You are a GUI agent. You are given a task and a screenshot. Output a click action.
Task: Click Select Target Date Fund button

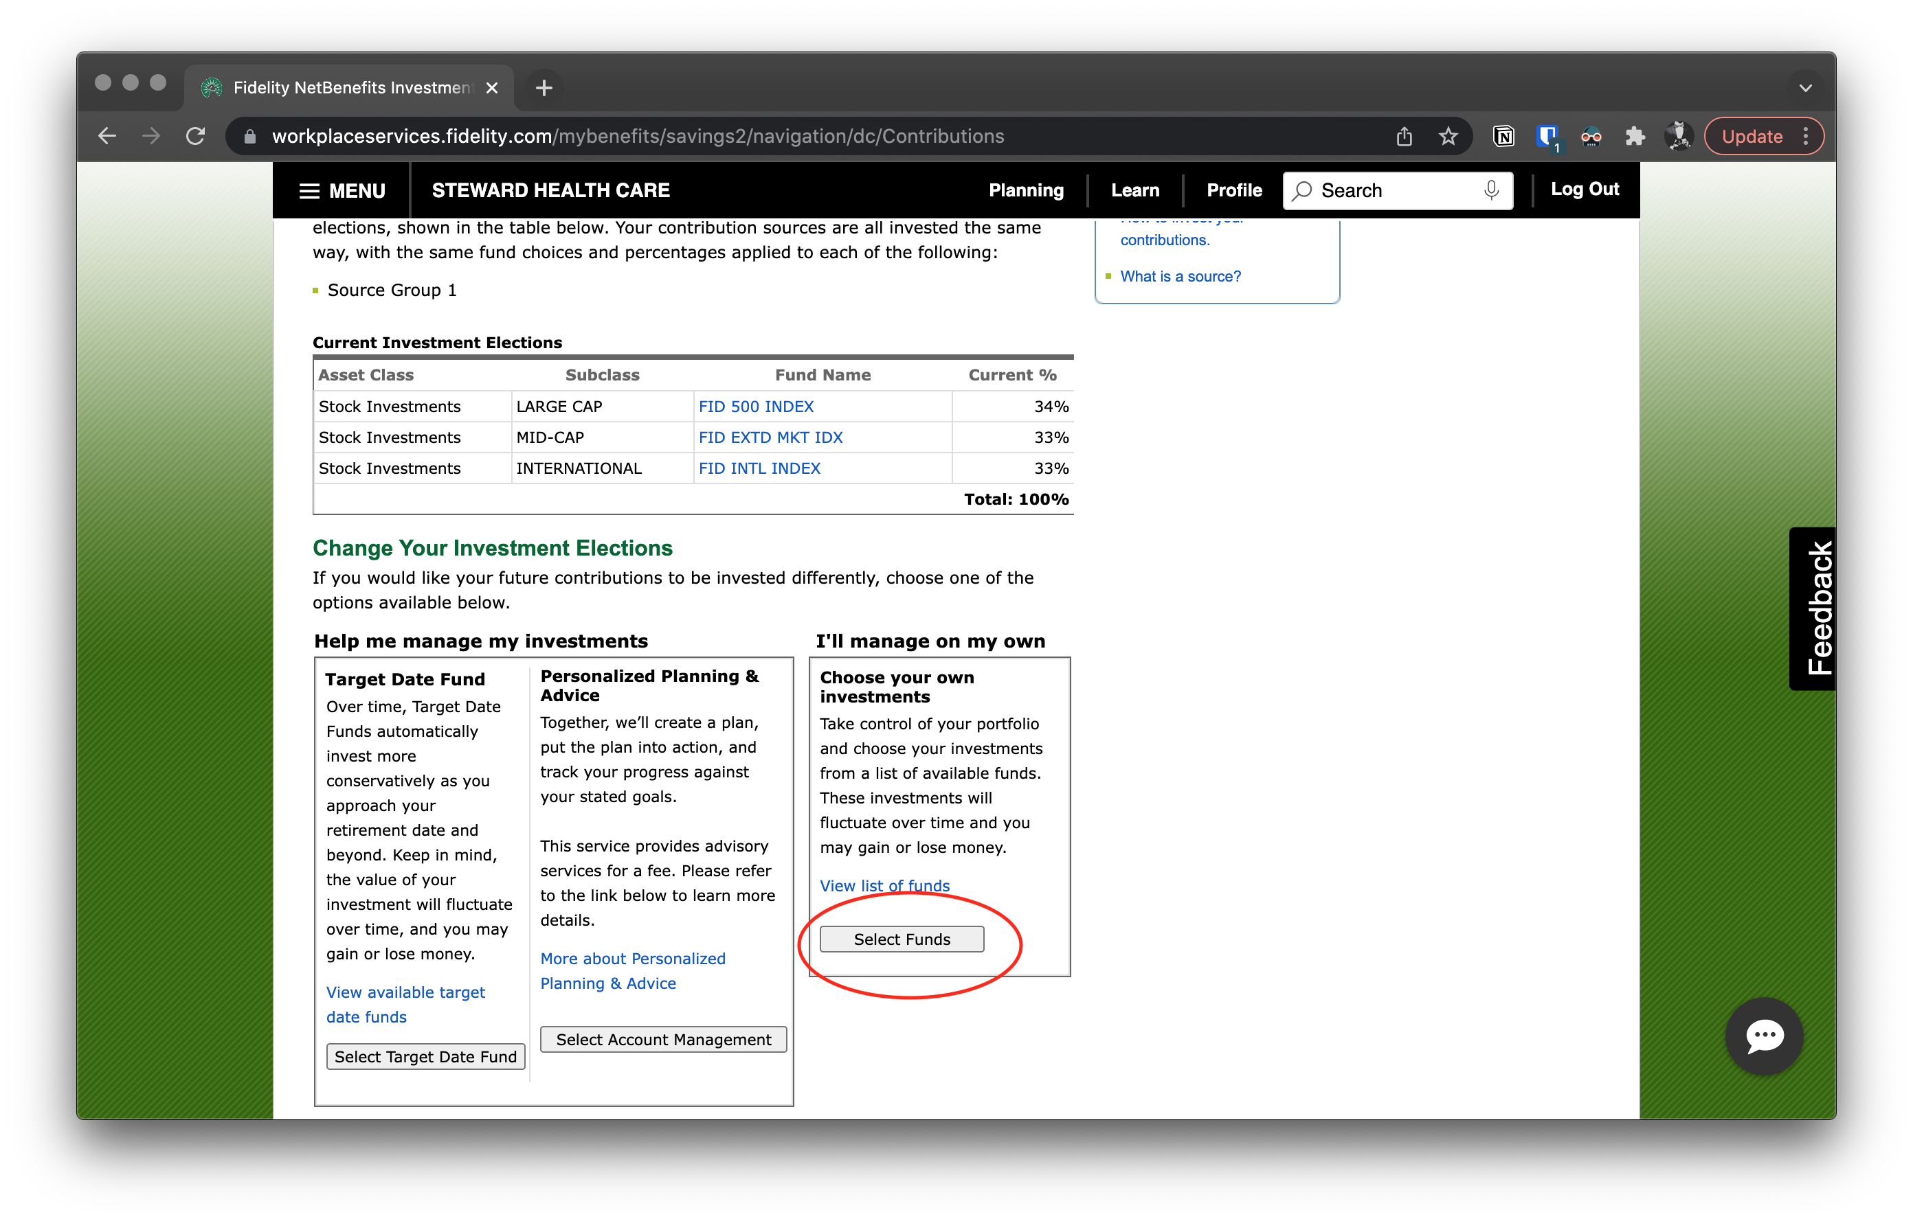(425, 1056)
